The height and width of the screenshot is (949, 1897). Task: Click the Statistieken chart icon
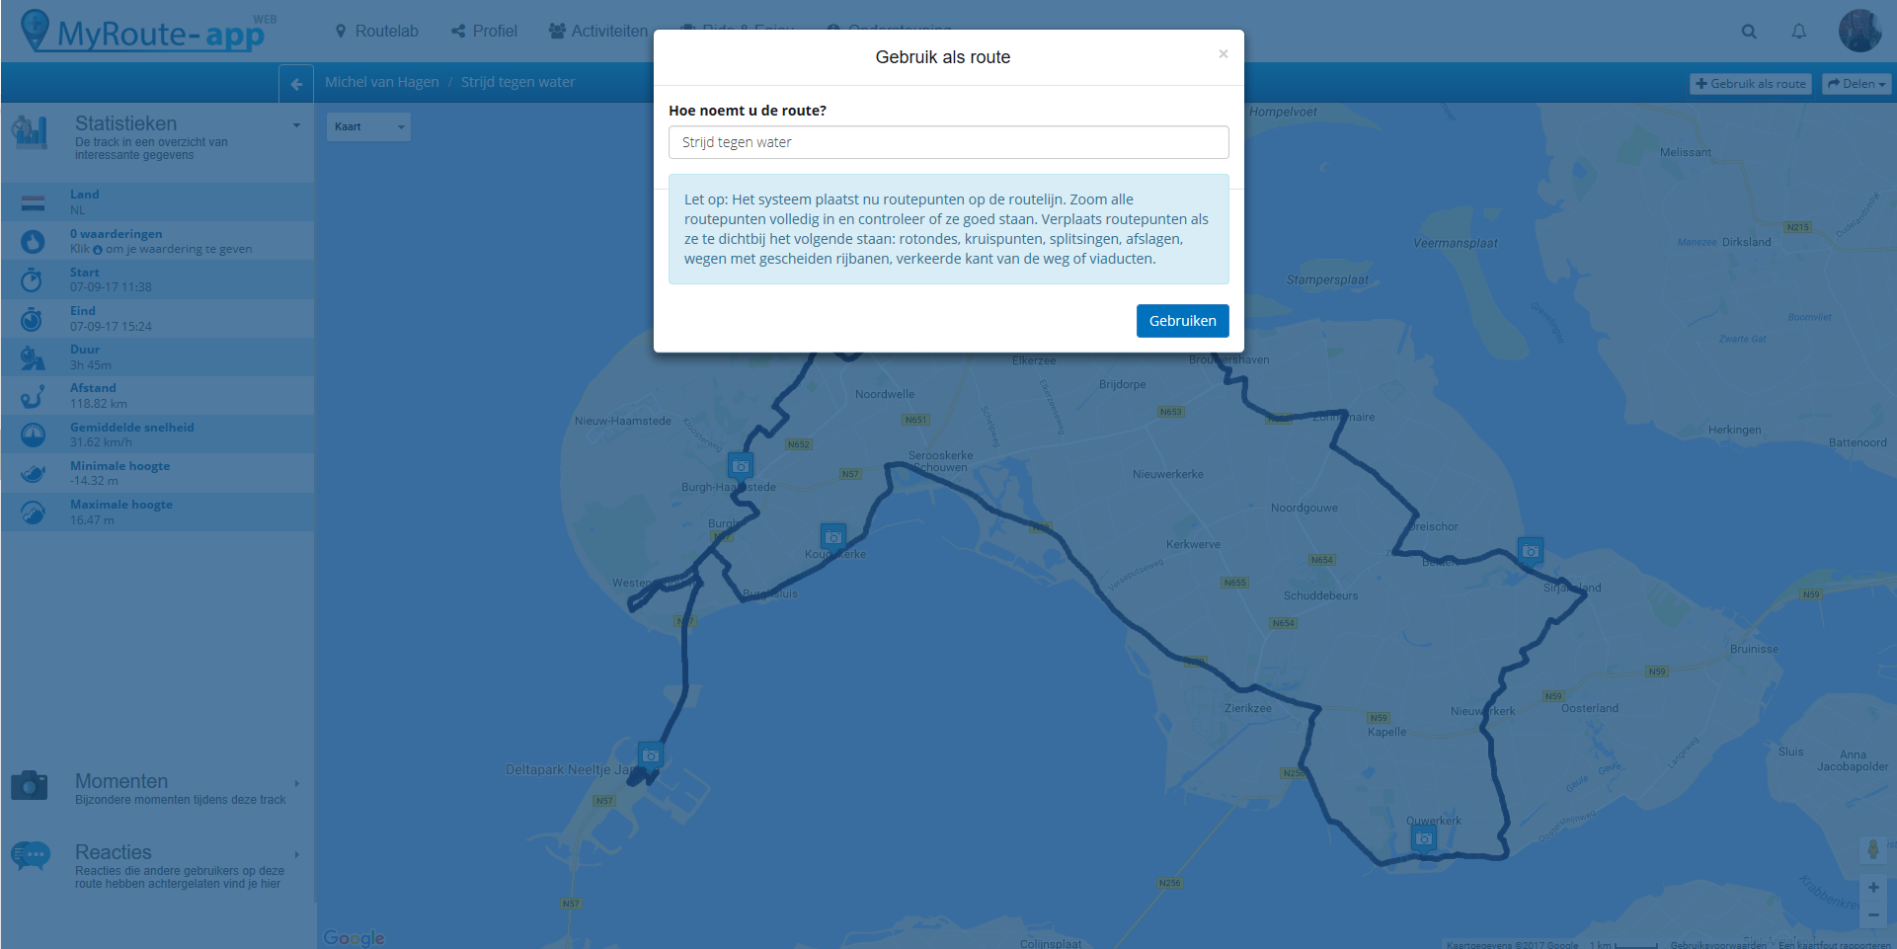30,131
